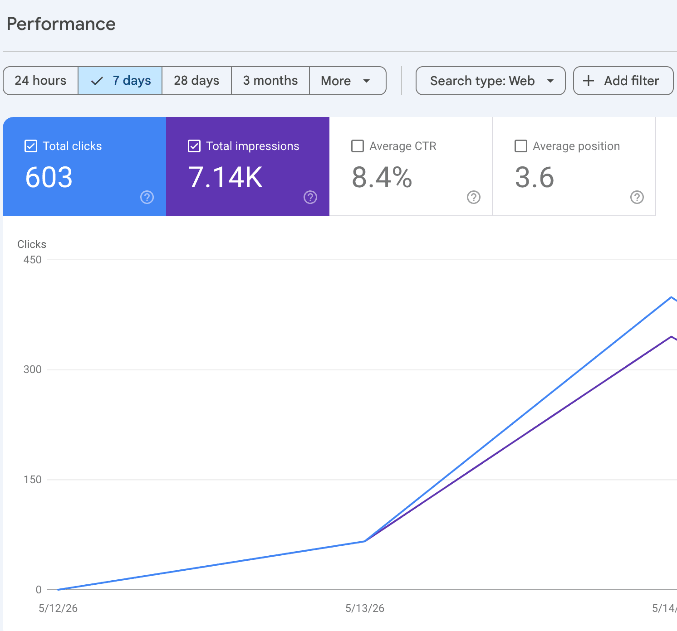Click the plus icon in Add filter
Image resolution: width=677 pixels, height=631 pixels.
point(589,81)
